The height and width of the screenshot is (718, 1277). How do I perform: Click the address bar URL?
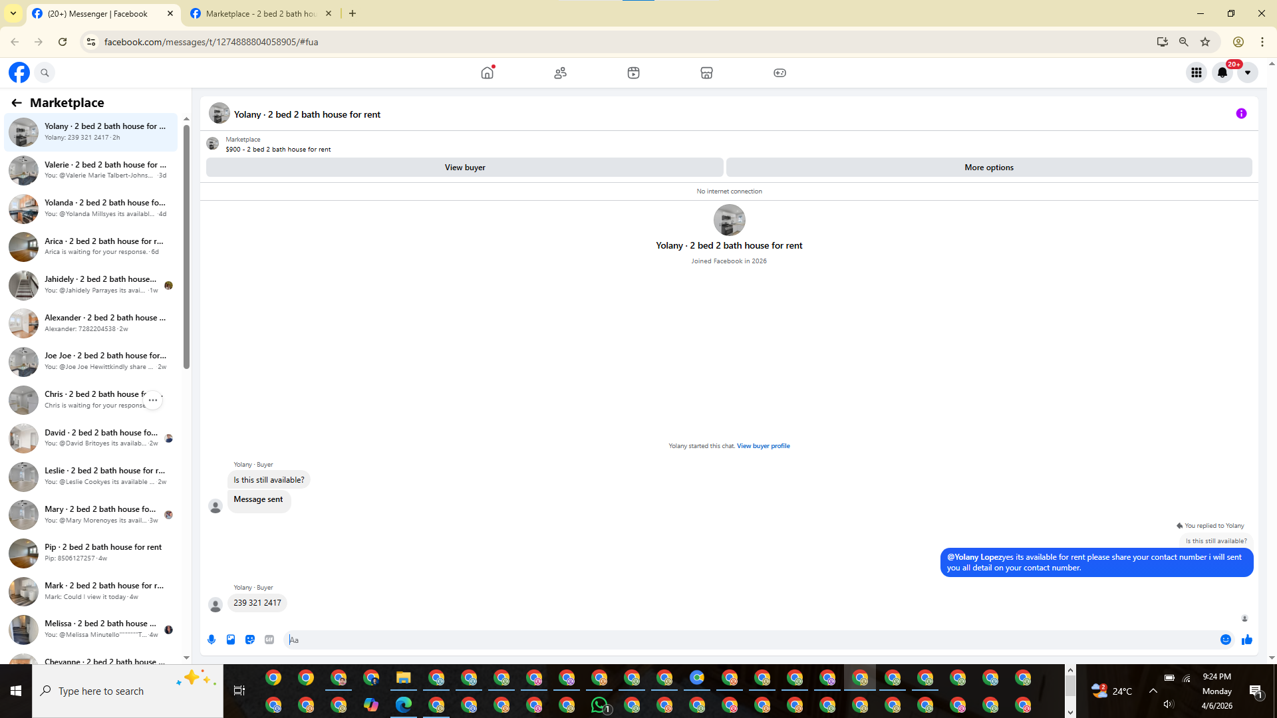tap(211, 42)
